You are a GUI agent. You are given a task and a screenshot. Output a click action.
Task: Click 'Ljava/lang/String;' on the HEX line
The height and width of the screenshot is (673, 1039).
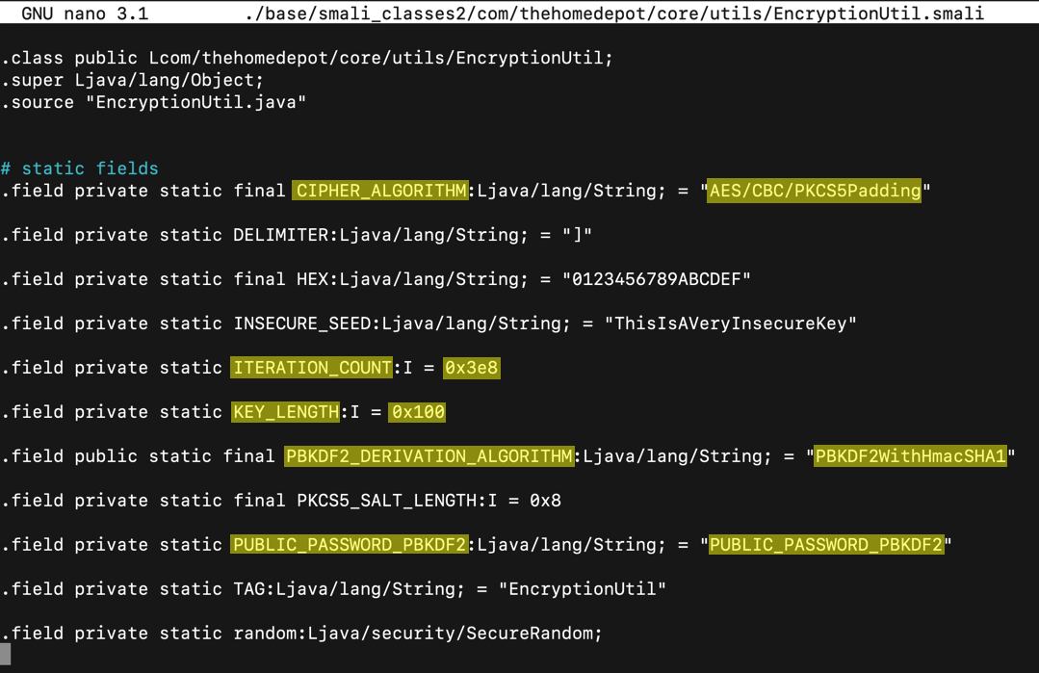[434, 279]
